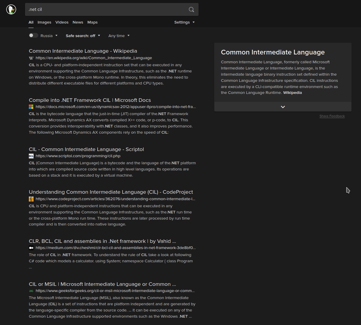Open the Settings dropdown menu
The width and height of the screenshot is (361, 325).
point(184,22)
